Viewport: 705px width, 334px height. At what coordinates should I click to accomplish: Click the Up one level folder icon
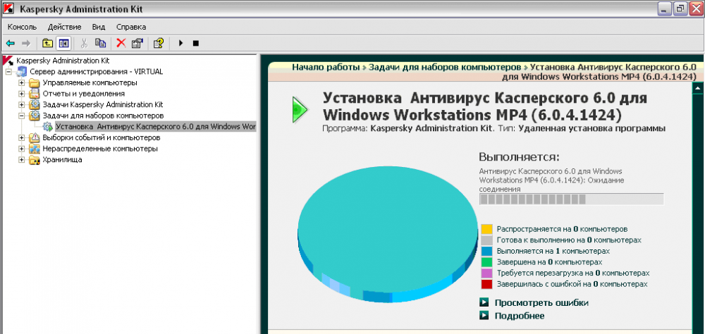[47, 43]
